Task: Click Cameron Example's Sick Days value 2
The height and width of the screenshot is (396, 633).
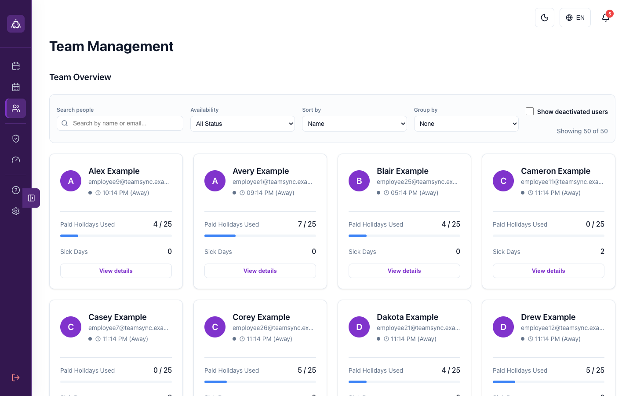Action: pos(602,251)
